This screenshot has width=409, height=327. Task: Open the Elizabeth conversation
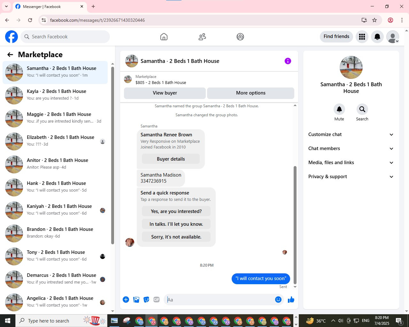point(55,141)
